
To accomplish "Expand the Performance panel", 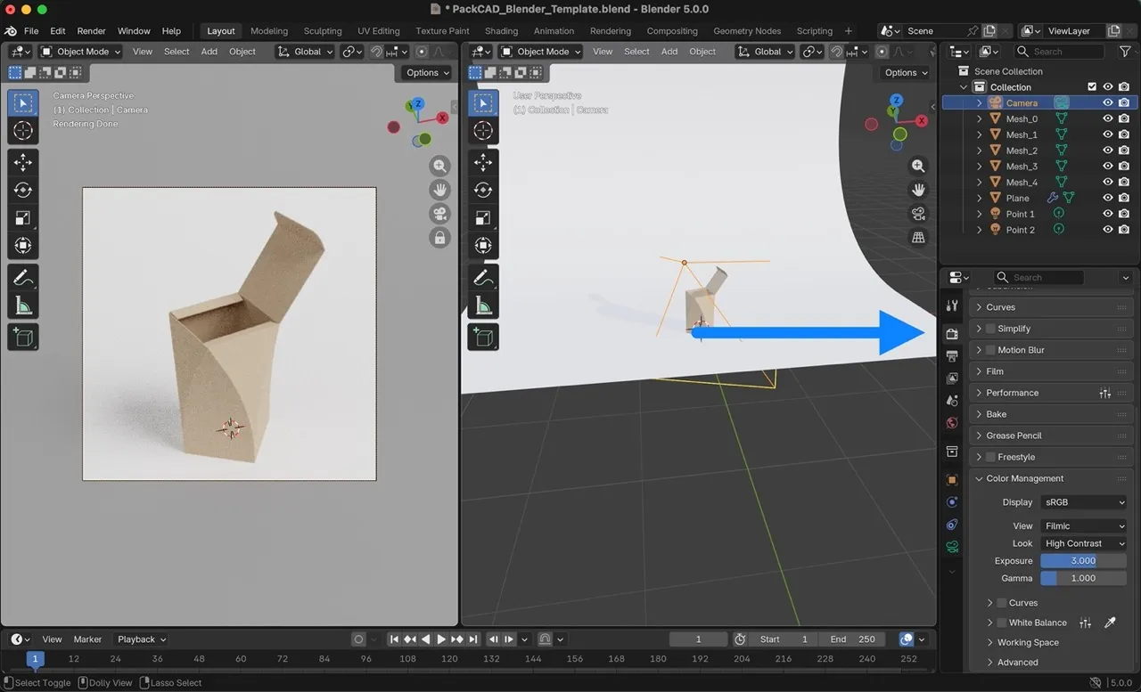I will coord(1012,393).
